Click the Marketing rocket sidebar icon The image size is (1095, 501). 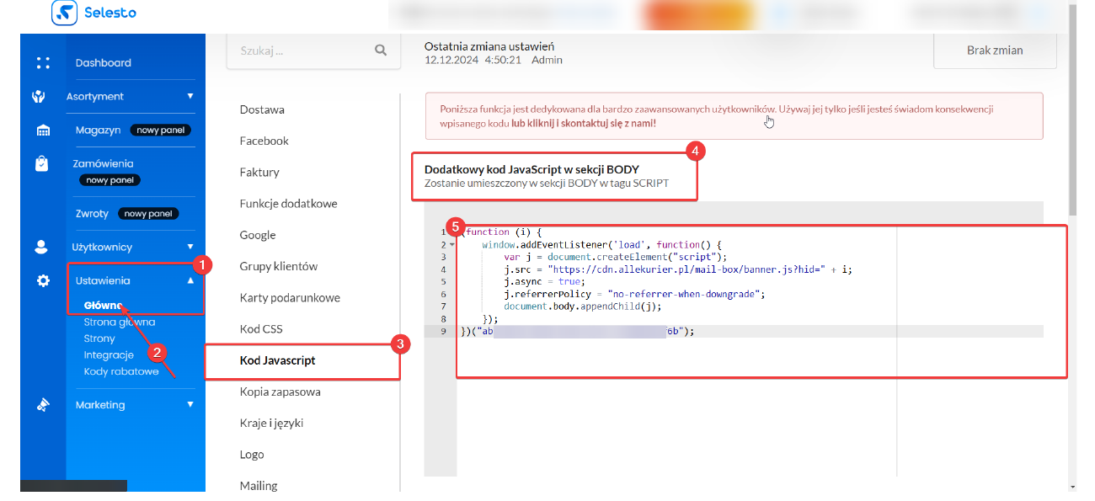click(43, 405)
